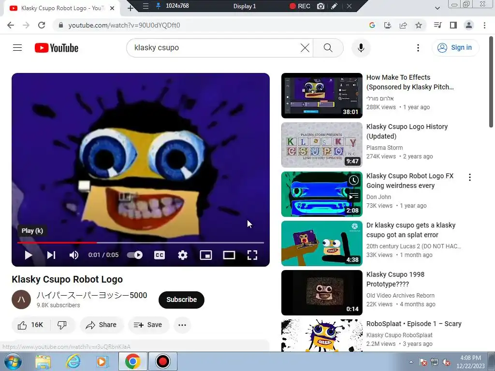Screen dimensions: 495x371
Task: Open media controls icon in Chrome toolbar
Action: pyautogui.click(x=437, y=25)
